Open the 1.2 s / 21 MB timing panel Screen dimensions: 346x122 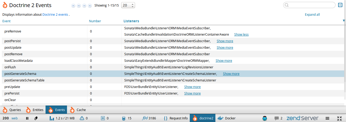pos(62,118)
